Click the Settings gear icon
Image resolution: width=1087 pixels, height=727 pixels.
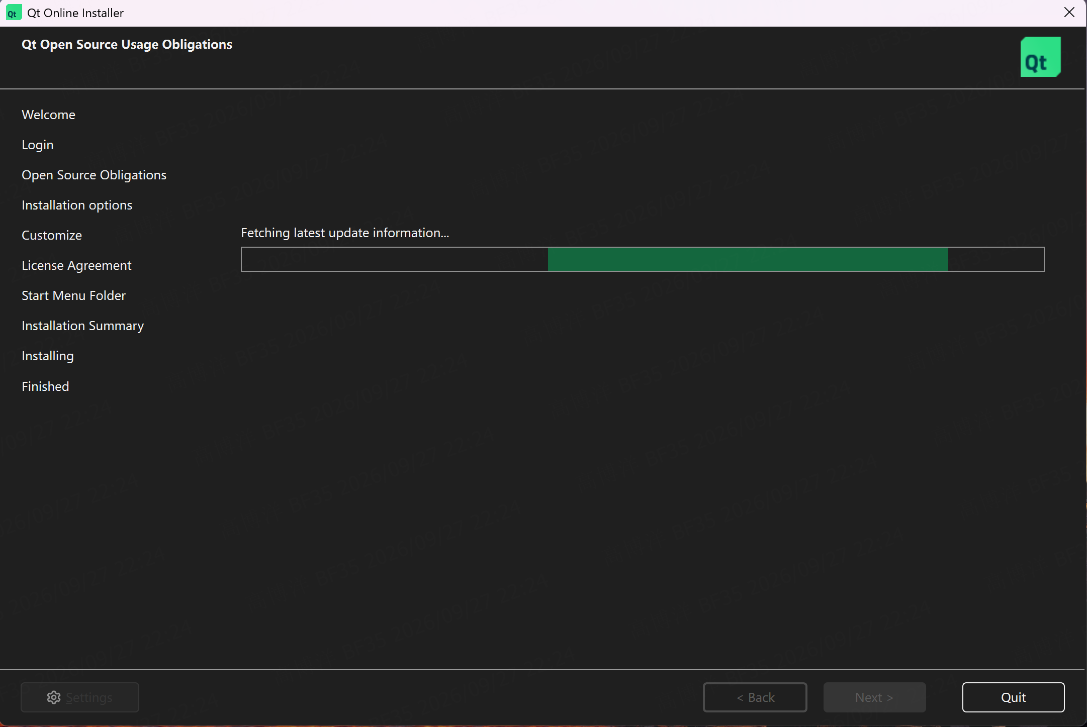tap(54, 697)
